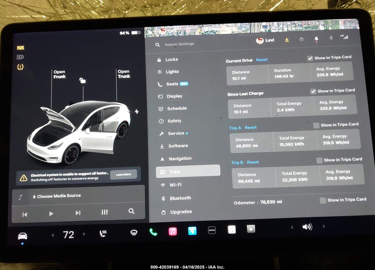
Task: Open the Navigation settings
Action: pyautogui.click(x=176, y=159)
